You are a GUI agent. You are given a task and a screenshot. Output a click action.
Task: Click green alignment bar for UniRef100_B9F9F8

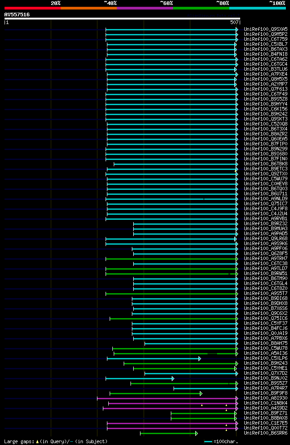pos(156,394)
